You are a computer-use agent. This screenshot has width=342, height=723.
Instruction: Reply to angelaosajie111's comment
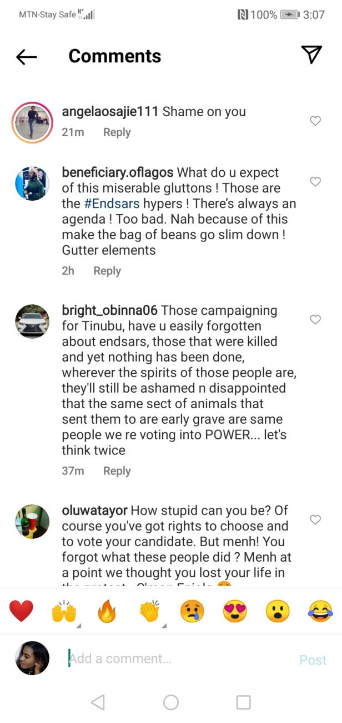pyautogui.click(x=117, y=132)
